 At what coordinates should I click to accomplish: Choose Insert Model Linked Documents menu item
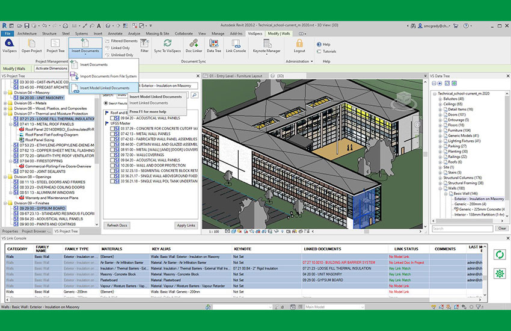[104, 88]
